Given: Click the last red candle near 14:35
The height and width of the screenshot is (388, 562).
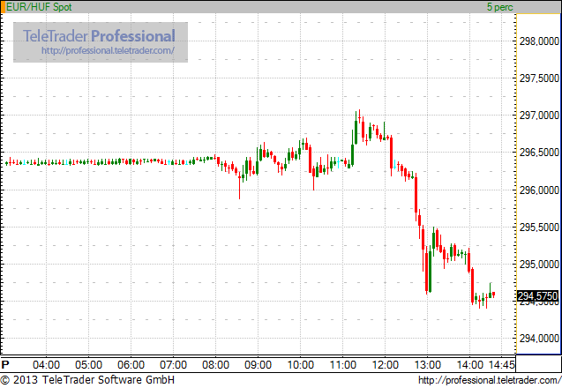Looking at the screenshot, I should point(493,295).
